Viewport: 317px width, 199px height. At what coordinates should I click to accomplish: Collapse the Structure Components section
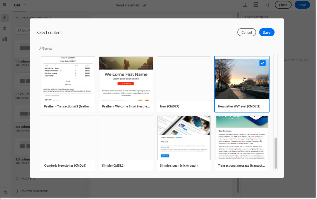[17, 18]
